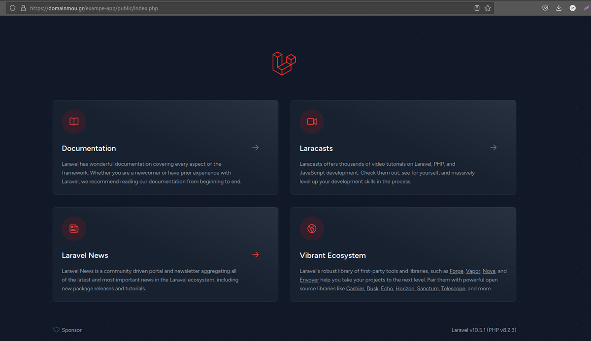Click the URL address bar text
This screenshot has width=591, height=341.
coord(94,8)
